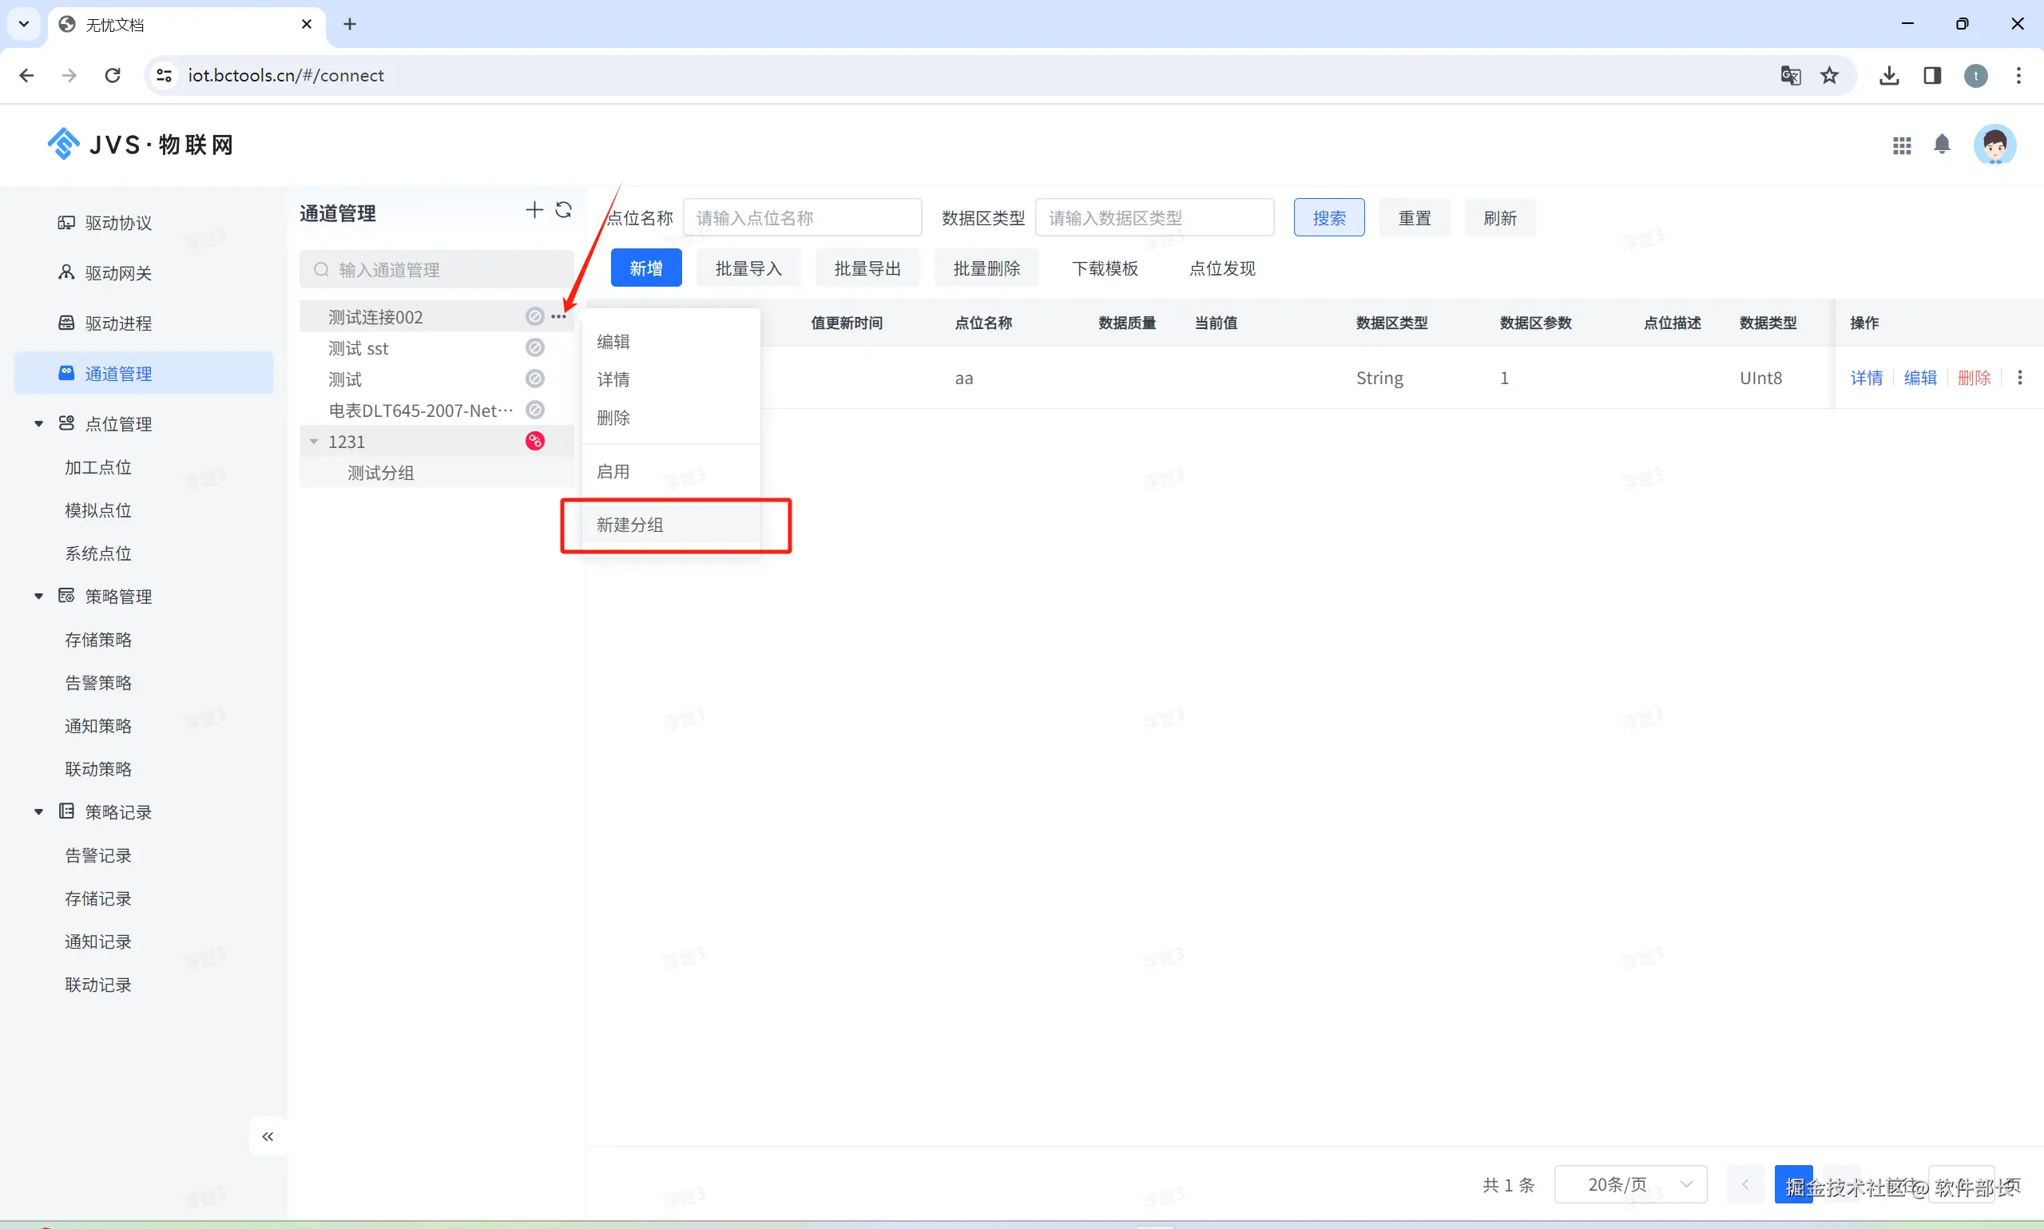Collapse the 1231 channel tree node
Image resolution: width=2044 pixels, height=1229 pixels.
(x=314, y=442)
